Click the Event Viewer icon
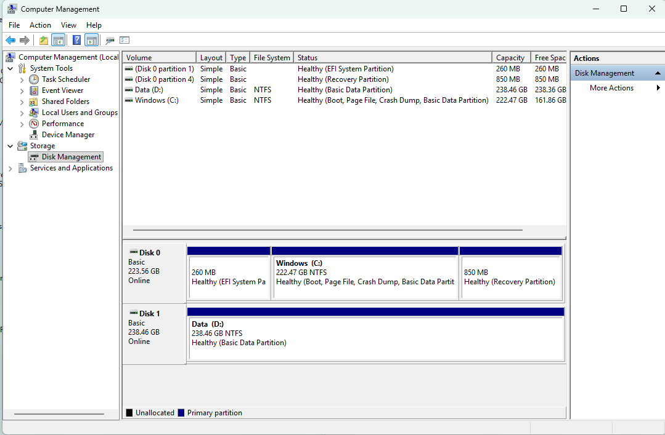This screenshot has height=435, width=665. pyautogui.click(x=34, y=90)
